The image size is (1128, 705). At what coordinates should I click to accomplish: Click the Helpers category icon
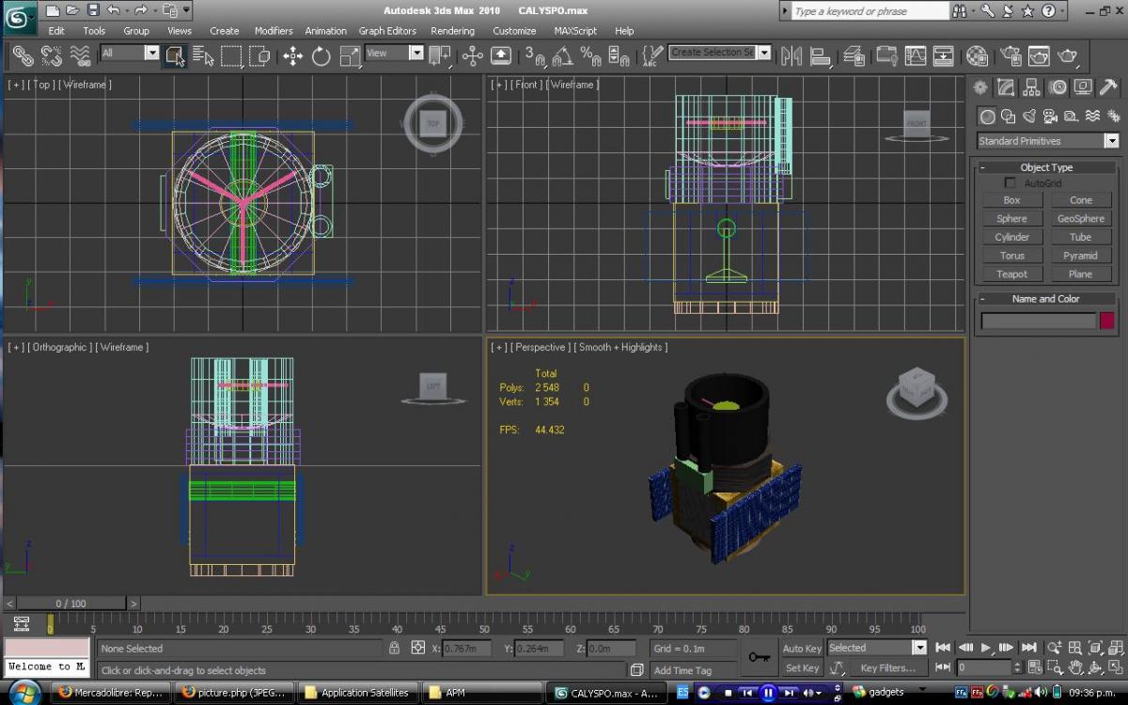pos(1071,117)
